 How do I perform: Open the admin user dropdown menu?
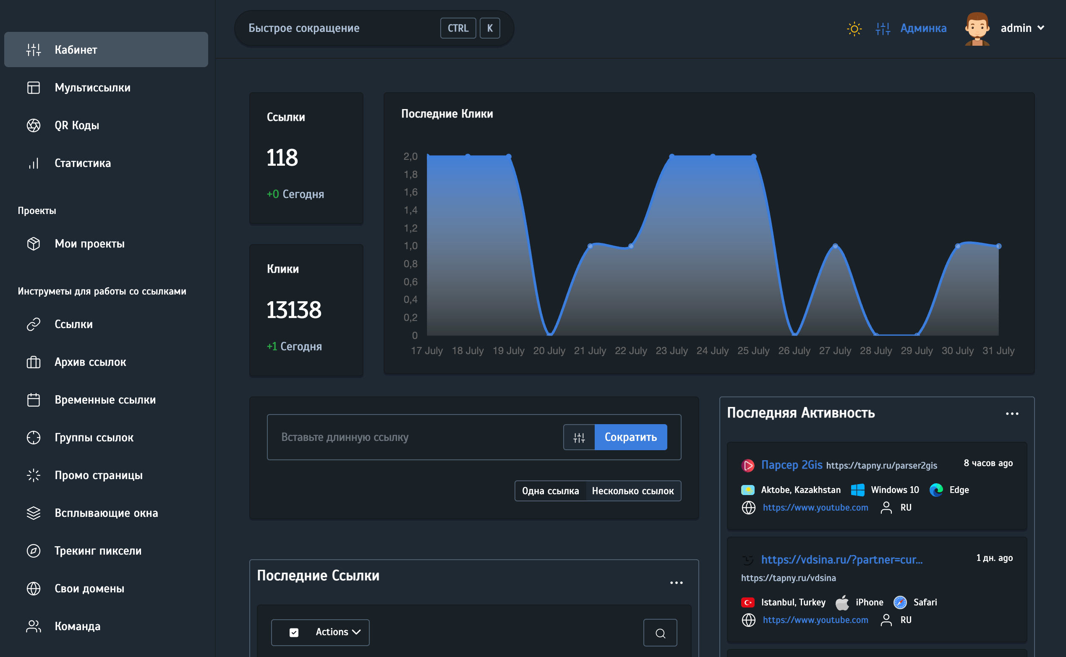click(x=1022, y=28)
